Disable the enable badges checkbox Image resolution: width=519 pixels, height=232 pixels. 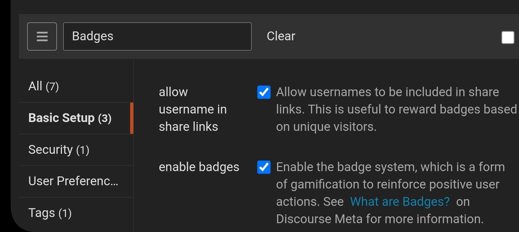click(x=264, y=167)
